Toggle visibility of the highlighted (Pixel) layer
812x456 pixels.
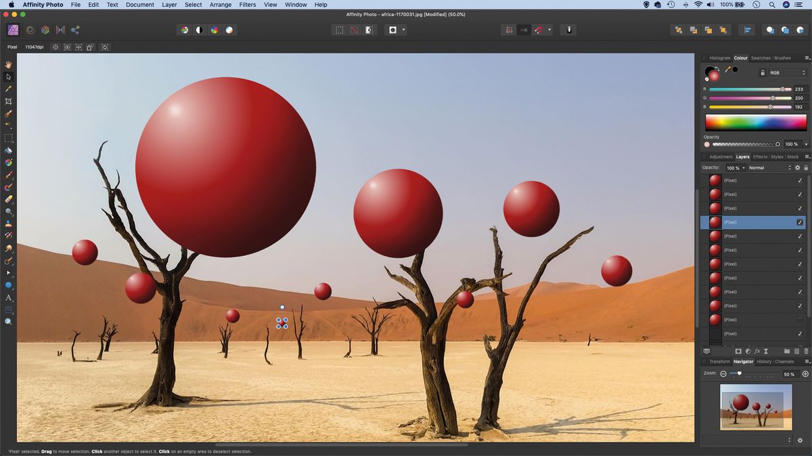point(799,222)
